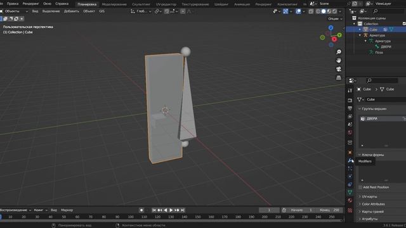Click the Z axis on navigation gizmo

point(331,28)
